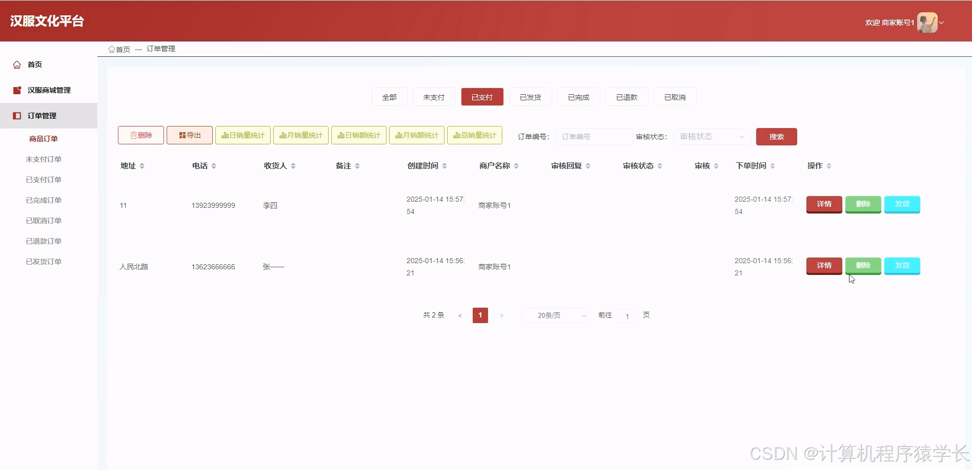This screenshot has height=470, width=972.
Task: Select 已退款订单 in the sidebar
Action: [x=43, y=241]
